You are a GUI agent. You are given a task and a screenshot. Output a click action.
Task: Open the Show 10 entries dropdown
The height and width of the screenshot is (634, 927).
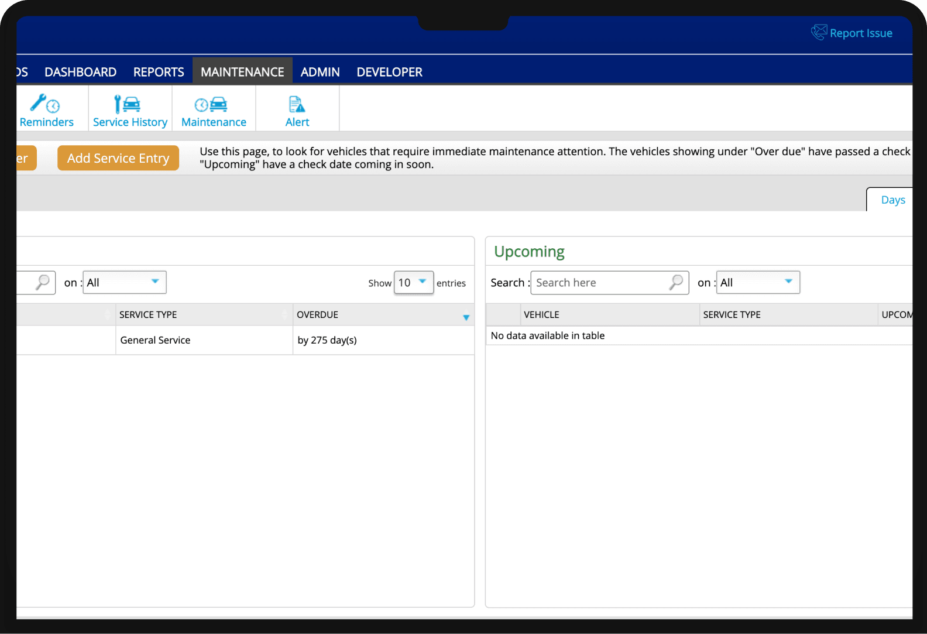click(413, 283)
